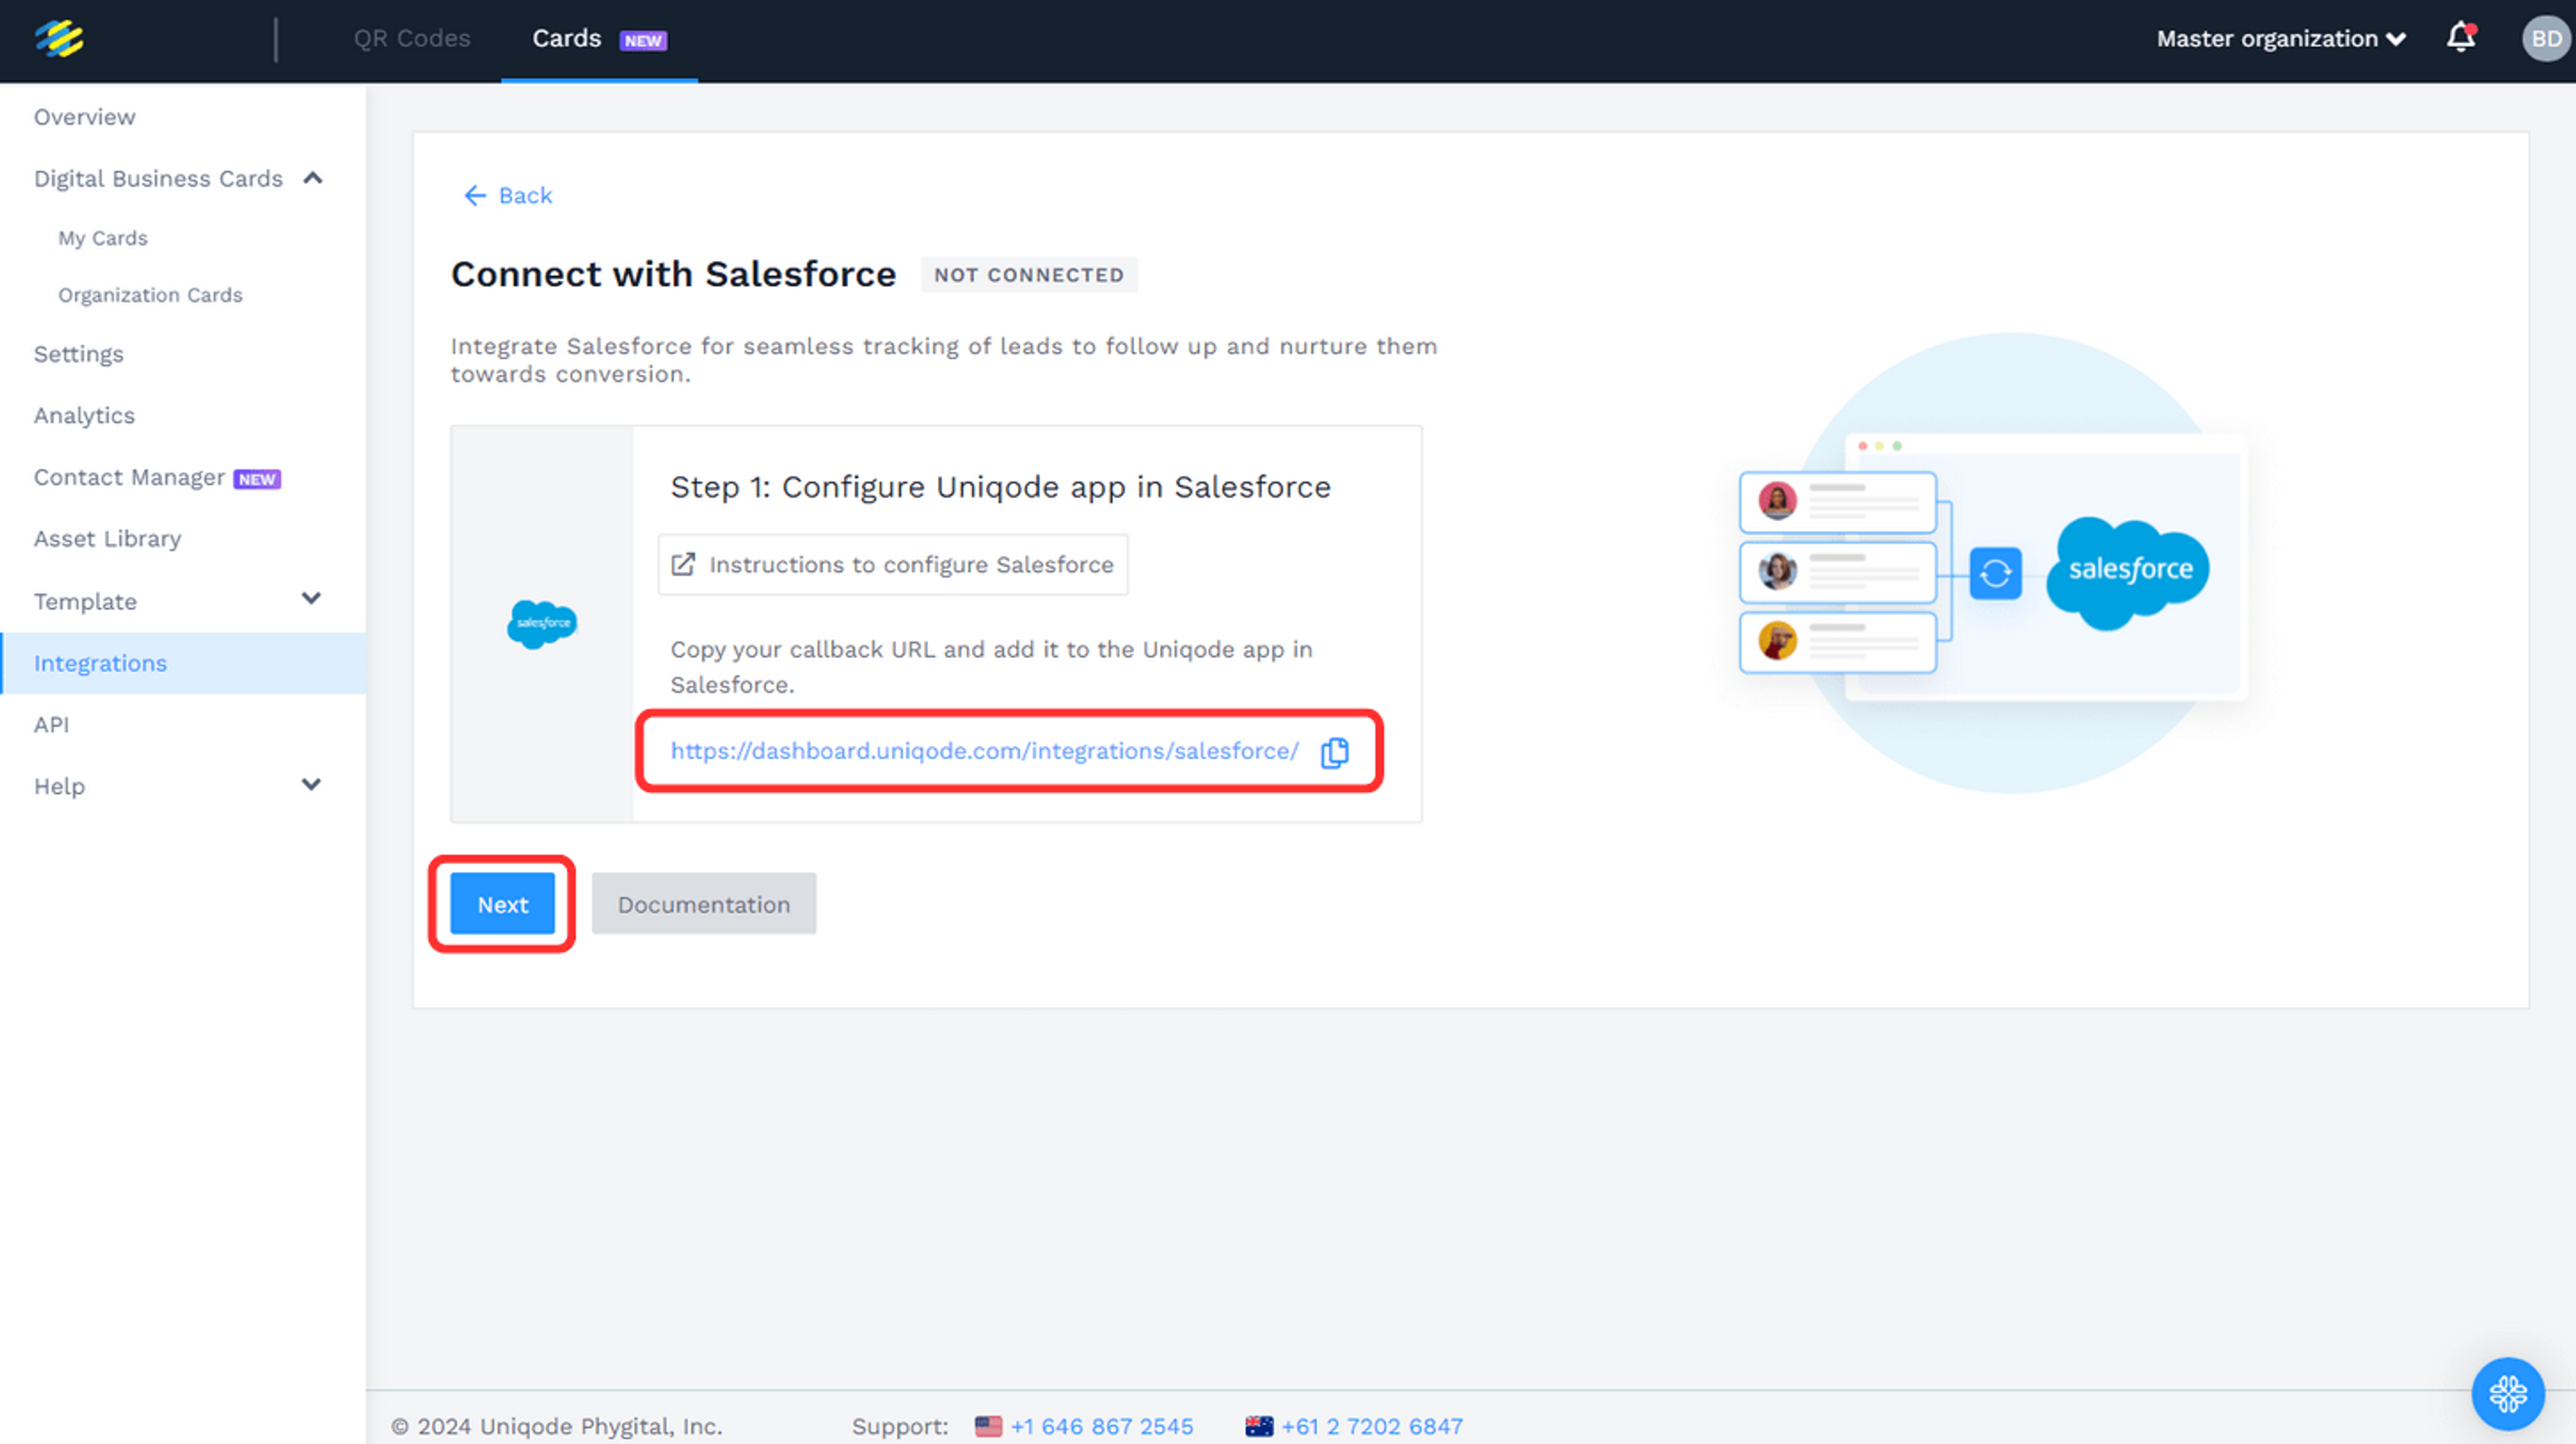Expand the Help submenu chevron
Image resolution: width=2576 pixels, height=1444 pixels.
point(311,785)
